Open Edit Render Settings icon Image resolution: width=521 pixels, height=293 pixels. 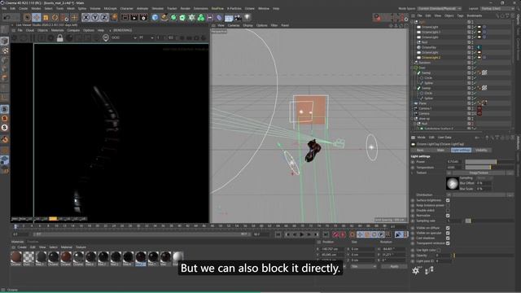[143, 17]
